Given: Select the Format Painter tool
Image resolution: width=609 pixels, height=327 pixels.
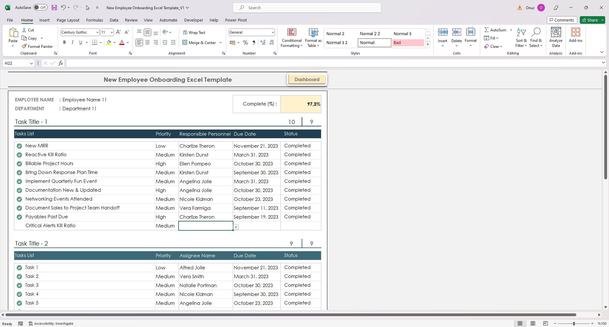Looking at the screenshot, I should pos(37,46).
